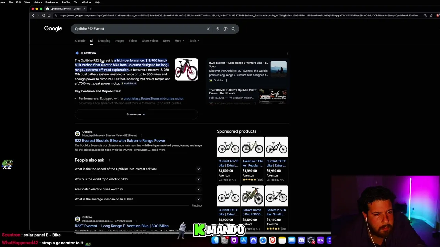This screenshot has height=247, width=440.
Task: Switch to Shopping results tab
Action: [104, 41]
